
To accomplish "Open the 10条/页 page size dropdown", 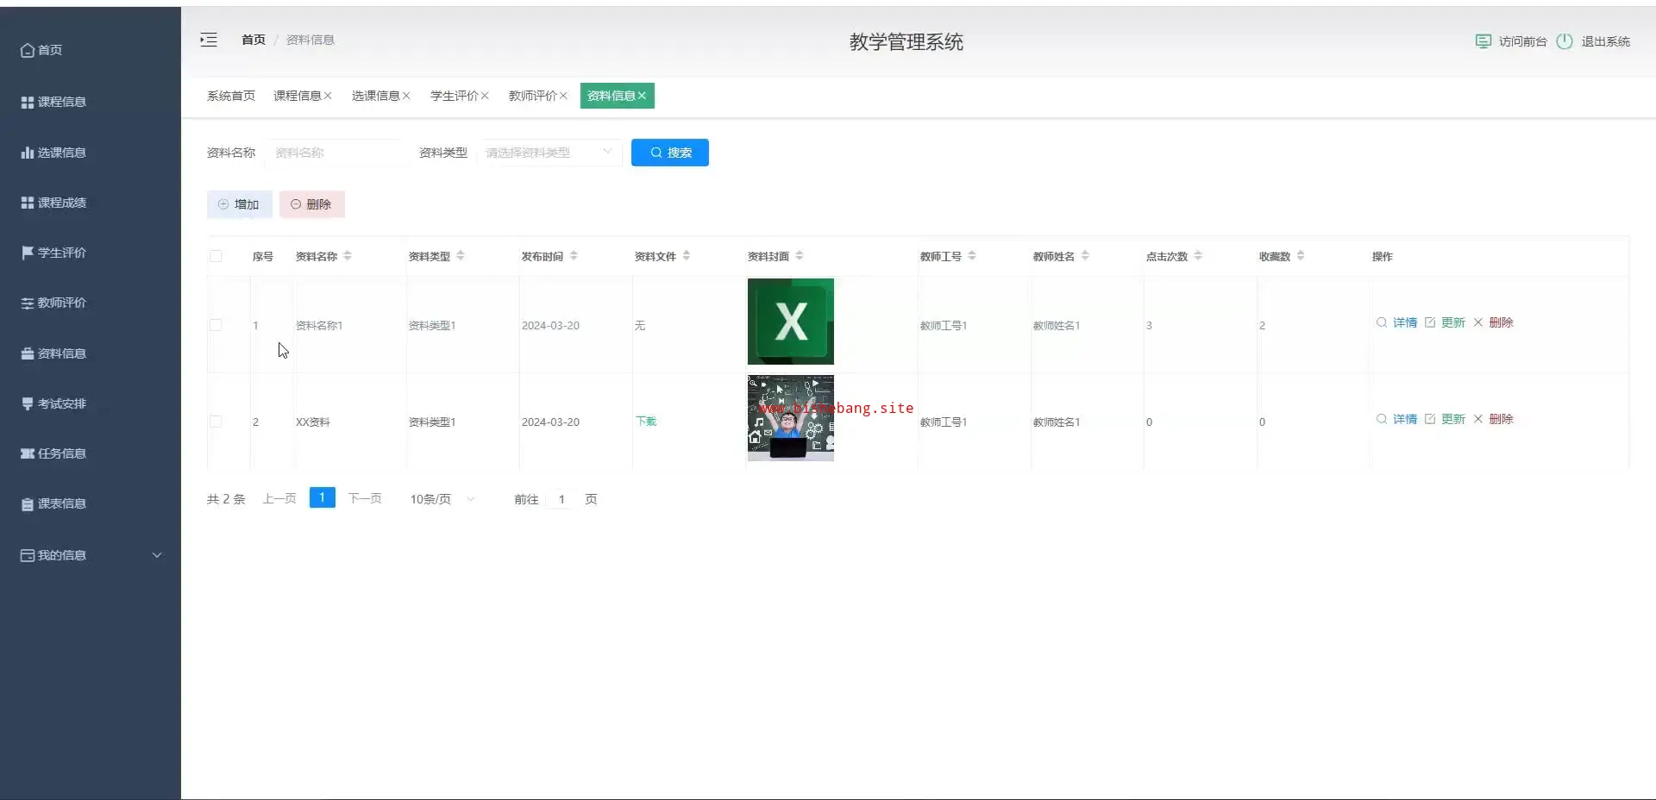I will pyautogui.click(x=442, y=499).
